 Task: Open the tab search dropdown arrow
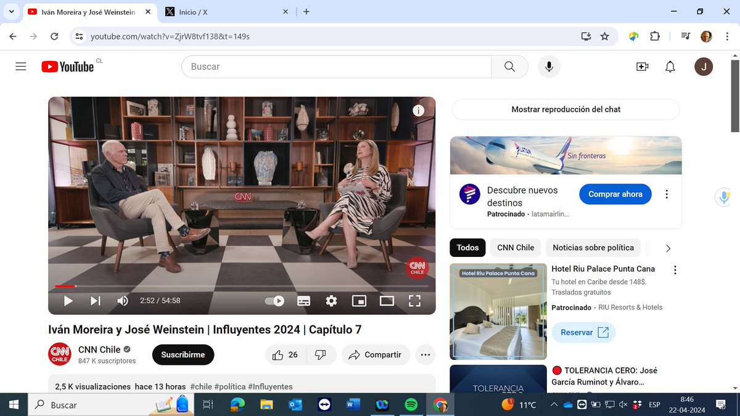(11, 12)
